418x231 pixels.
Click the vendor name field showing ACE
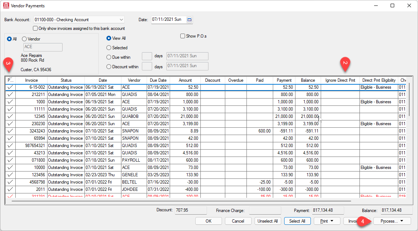[x=42, y=47]
